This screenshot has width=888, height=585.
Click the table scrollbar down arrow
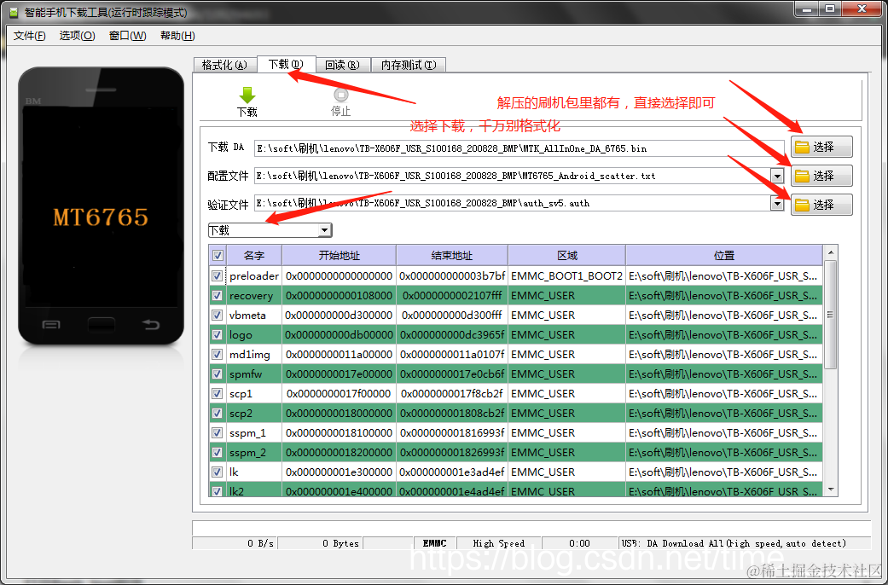click(x=831, y=489)
